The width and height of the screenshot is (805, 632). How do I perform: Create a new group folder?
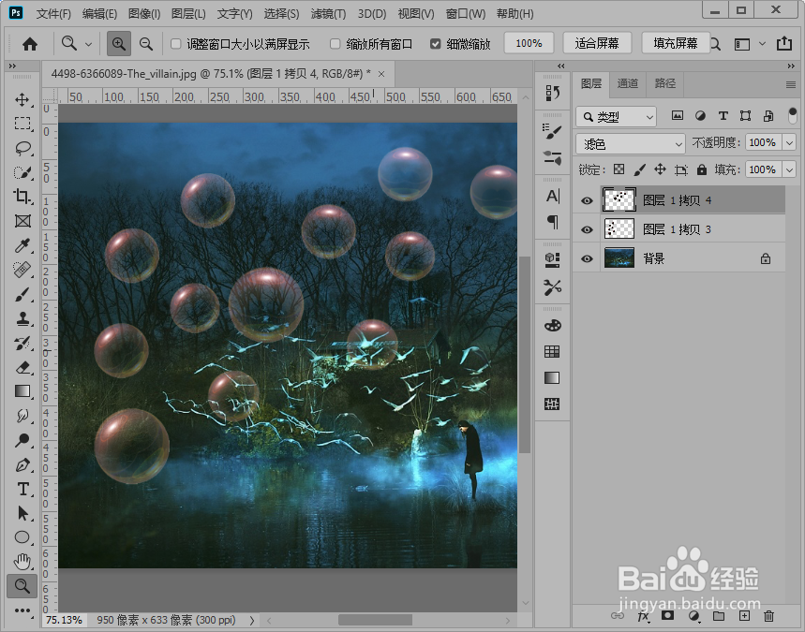719,615
